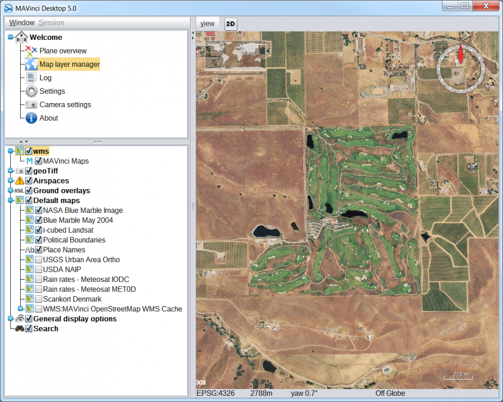The height and width of the screenshot is (402, 503).
Task: Collapse the Default maps tree node
Action: (x=10, y=200)
